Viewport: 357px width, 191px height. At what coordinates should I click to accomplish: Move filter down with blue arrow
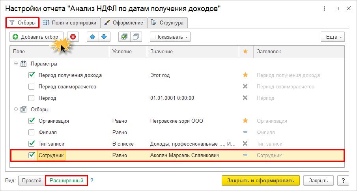[x=104, y=37]
